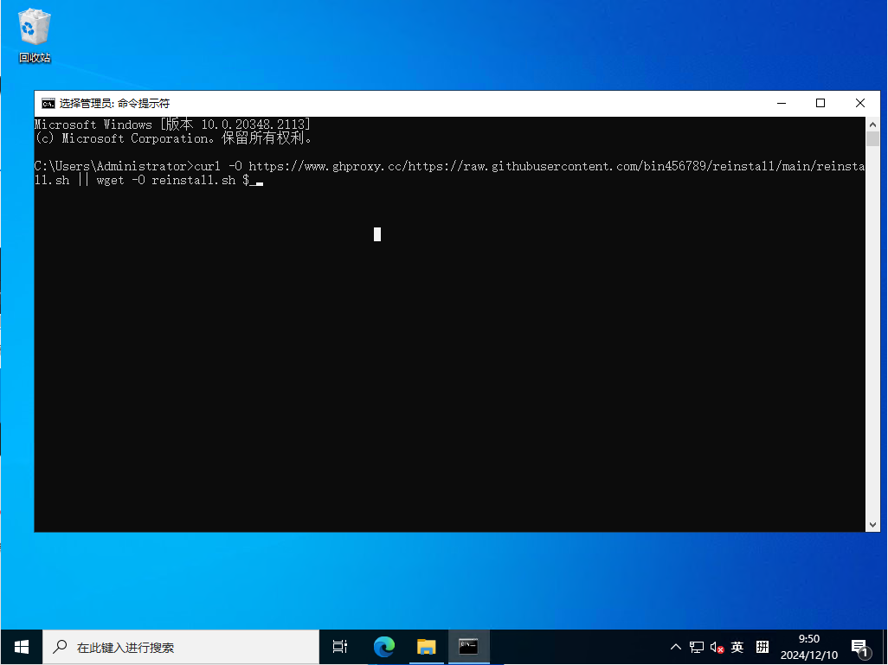Screen dimensions: 888x665
Task: Minimize the Command Prompt window
Action: pyautogui.click(x=782, y=103)
